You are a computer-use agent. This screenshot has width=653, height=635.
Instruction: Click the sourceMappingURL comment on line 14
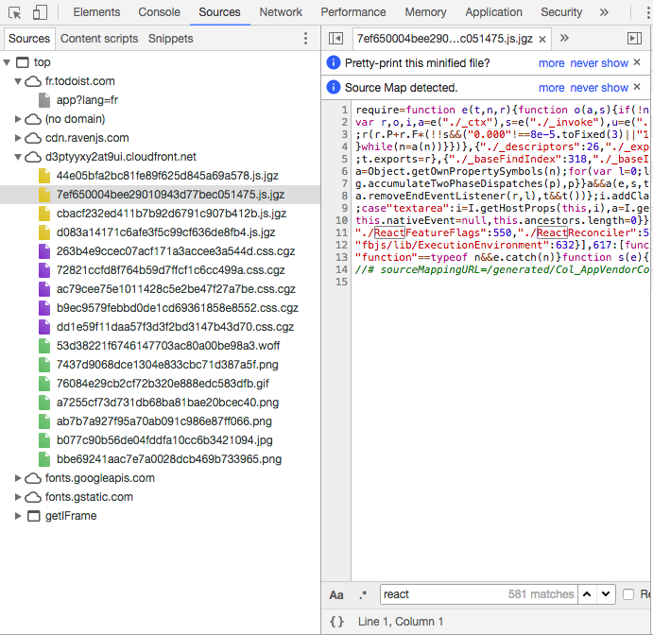pyautogui.click(x=502, y=270)
